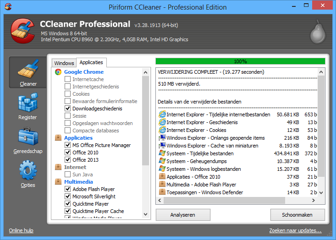This screenshot has height=240, width=336.
Task: Uncheck the Quicktime Player Cache checkbox
Action: pyautogui.click(x=68, y=211)
